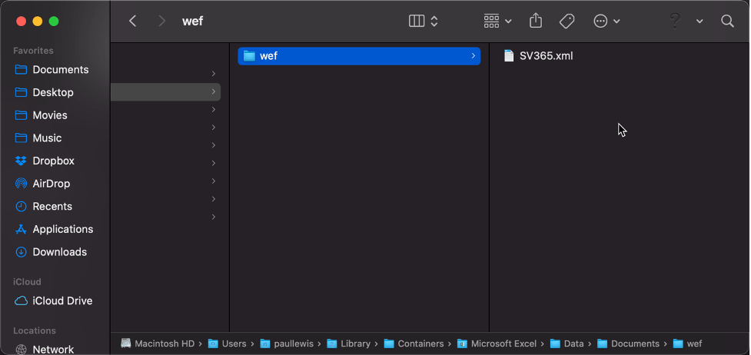Switch view with the column view selector
Screen dimensions: 751x355
pos(424,22)
